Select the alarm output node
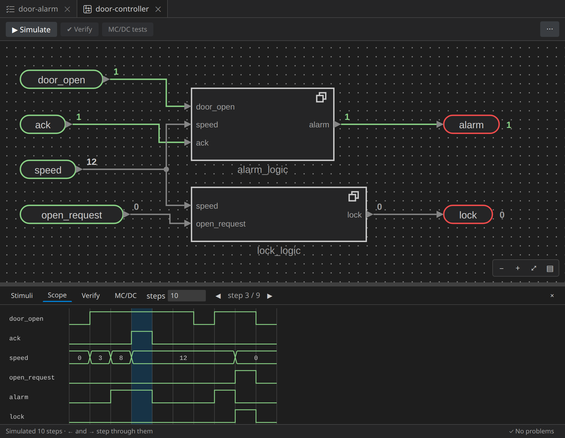The width and height of the screenshot is (565, 438). tap(471, 124)
